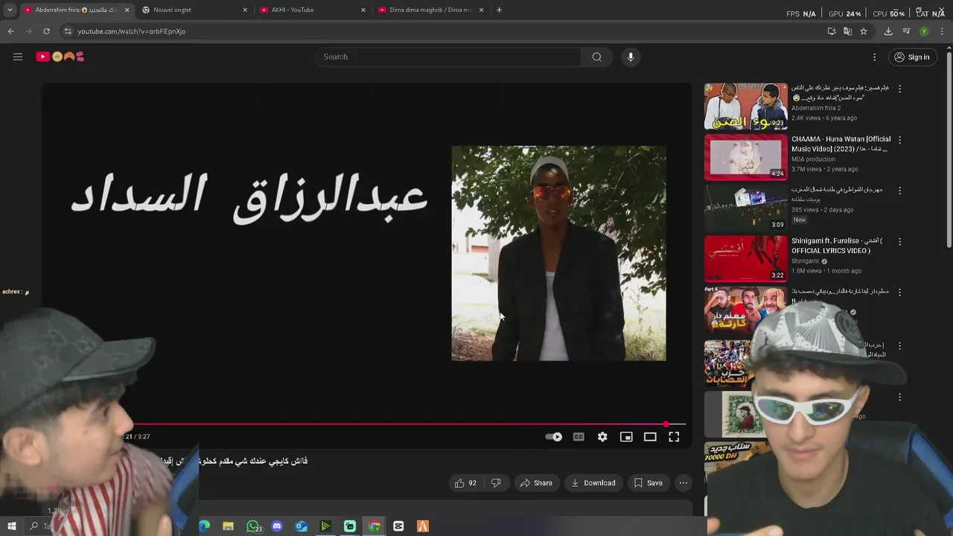Click the Download button under the video
Viewport: 953px width, 536px height.
pyautogui.click(x=593, y=483)
